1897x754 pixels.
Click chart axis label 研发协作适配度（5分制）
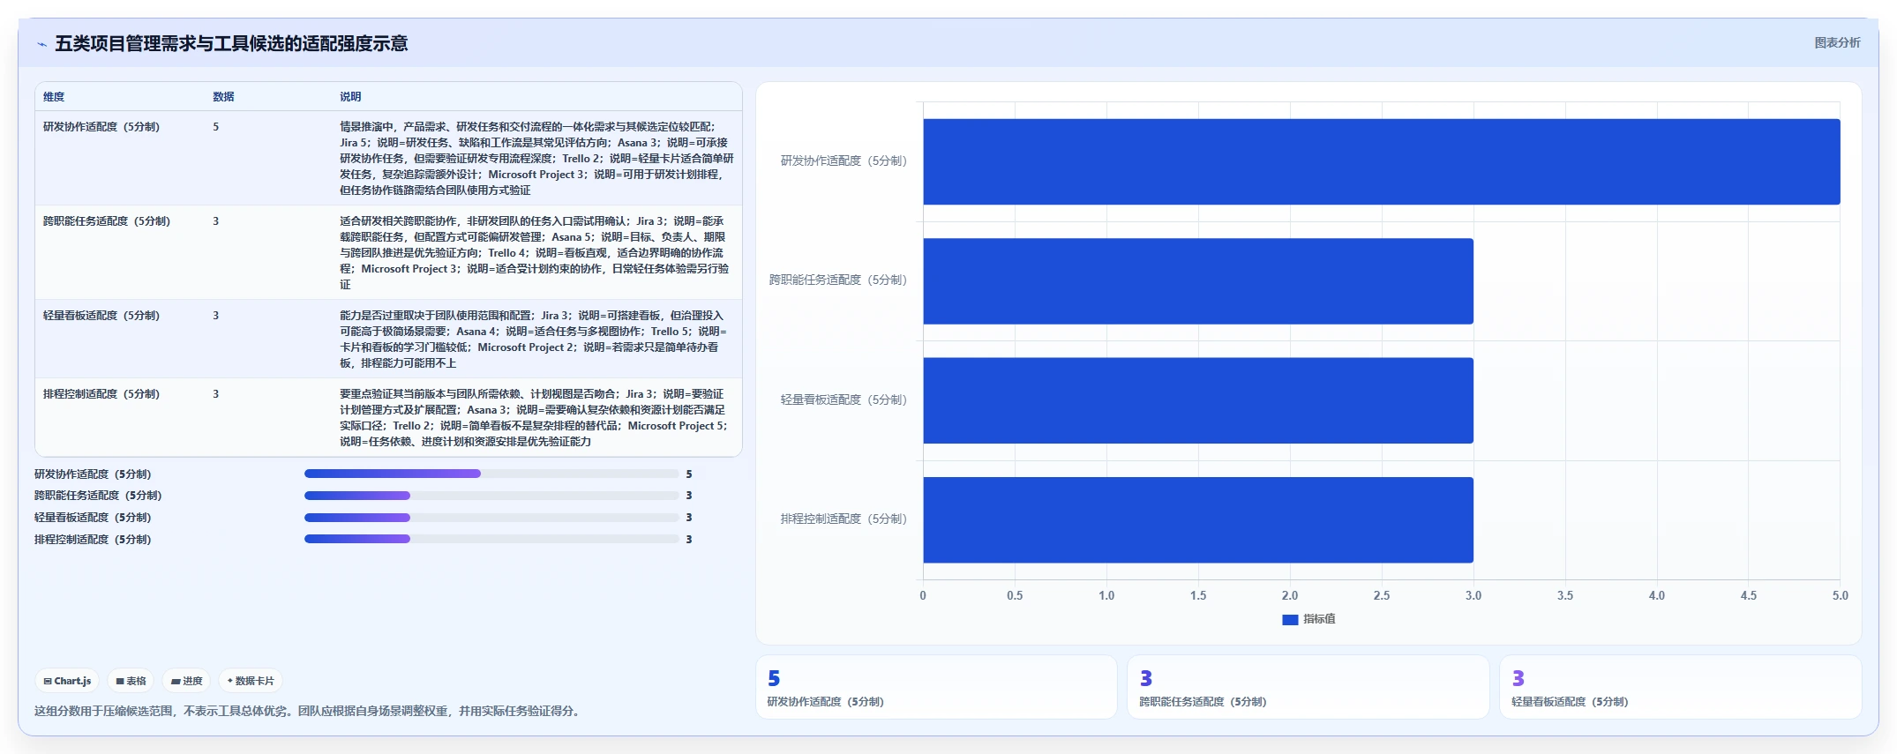click(844, 161)
